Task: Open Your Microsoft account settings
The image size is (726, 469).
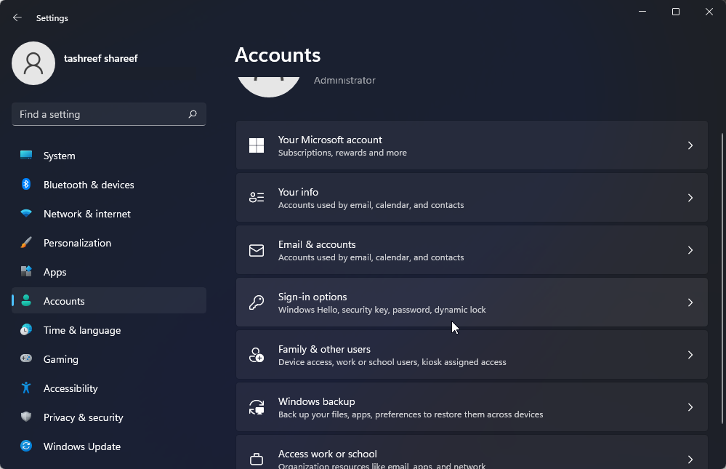Action: pyautogui.click(x=472, y=145)
